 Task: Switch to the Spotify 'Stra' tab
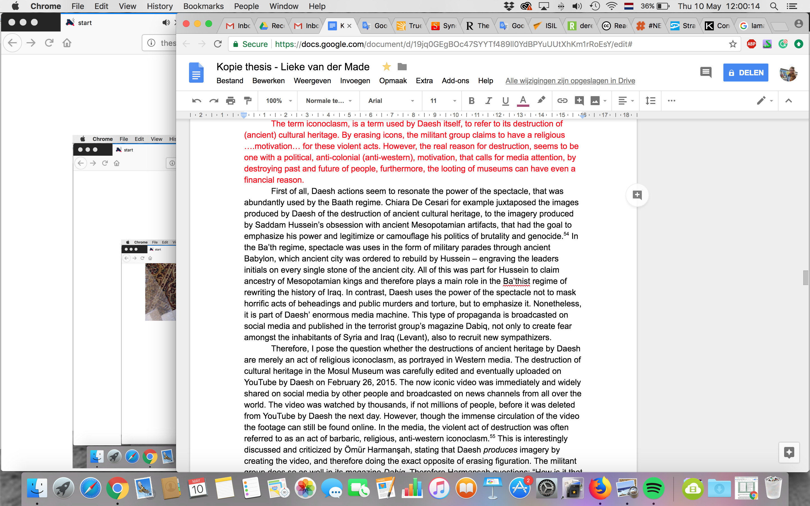point(683,26)
